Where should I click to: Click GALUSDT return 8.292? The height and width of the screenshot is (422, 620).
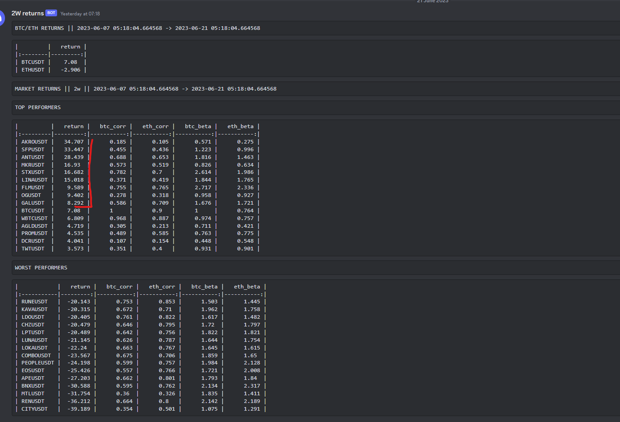(x=75, y=203)
